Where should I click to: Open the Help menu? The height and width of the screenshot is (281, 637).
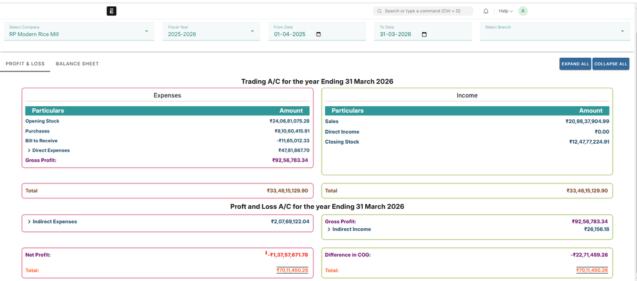tap(505, 11)
